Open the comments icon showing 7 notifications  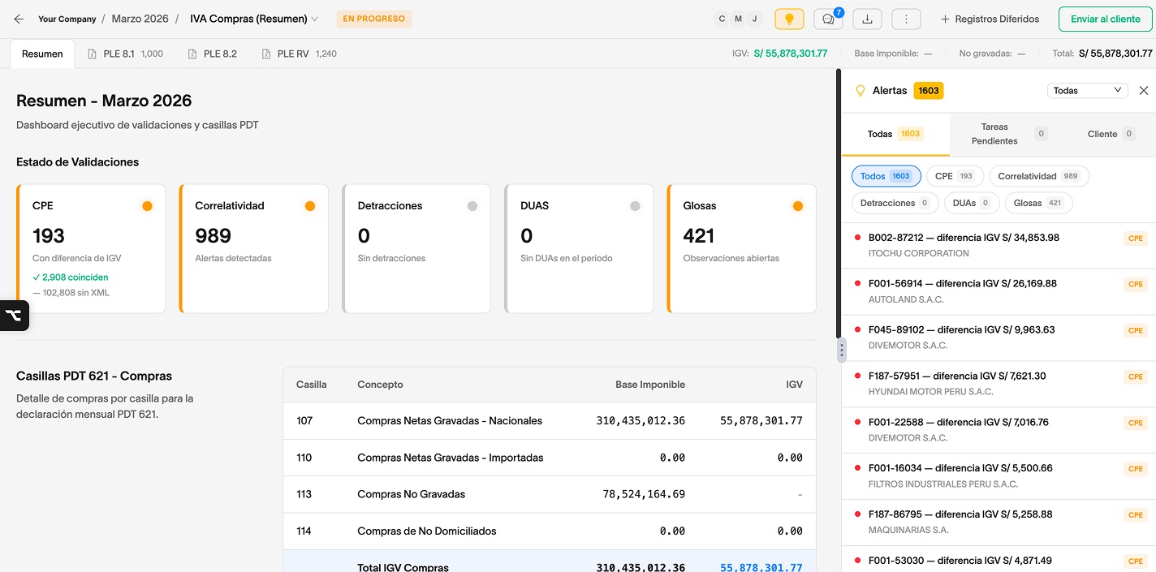click(827, 18)
